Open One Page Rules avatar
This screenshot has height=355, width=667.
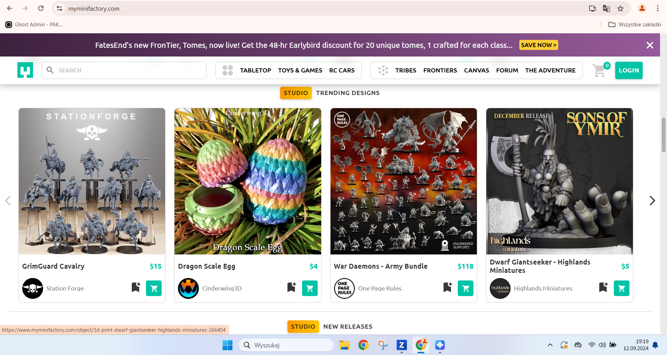coord(344,288)
